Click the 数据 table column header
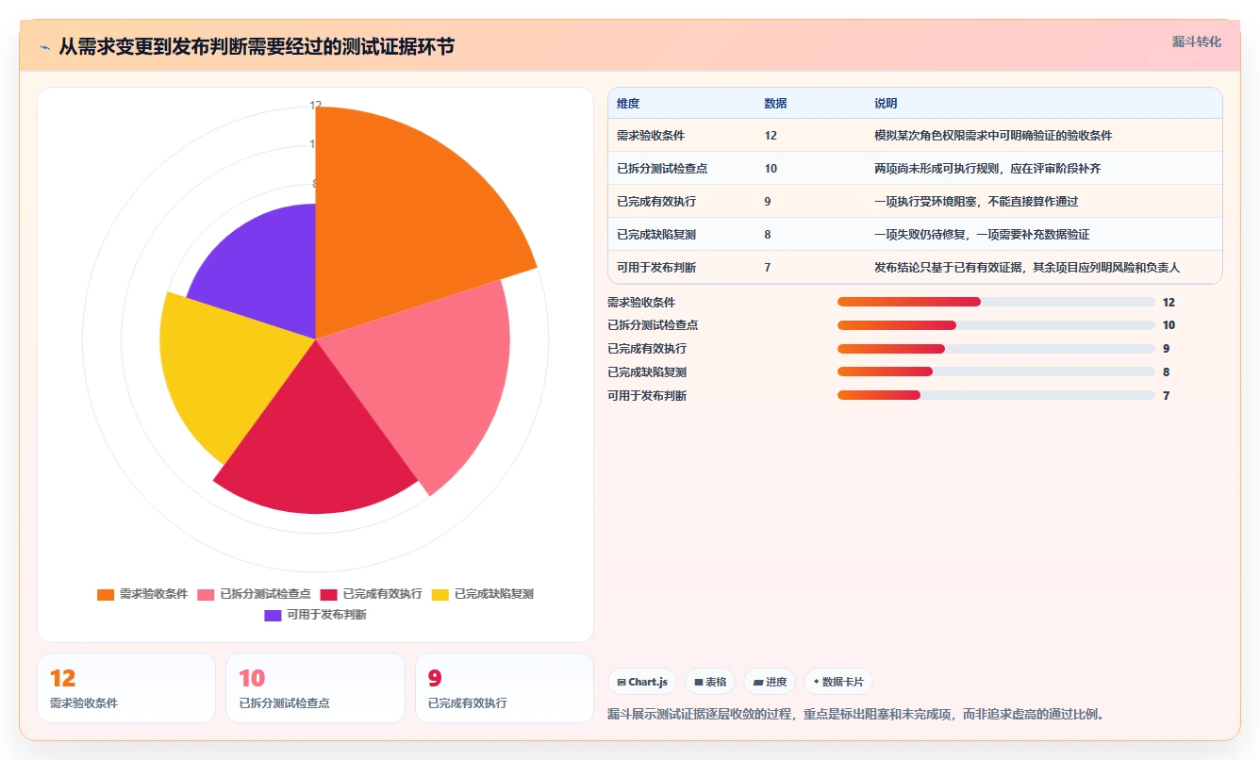Screen dimensions: 1260x760 (775, 103)
